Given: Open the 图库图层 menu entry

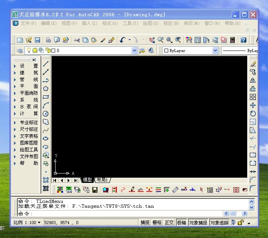Looking at the screenshot, I should pyautogui.click(x=26, y=143).
